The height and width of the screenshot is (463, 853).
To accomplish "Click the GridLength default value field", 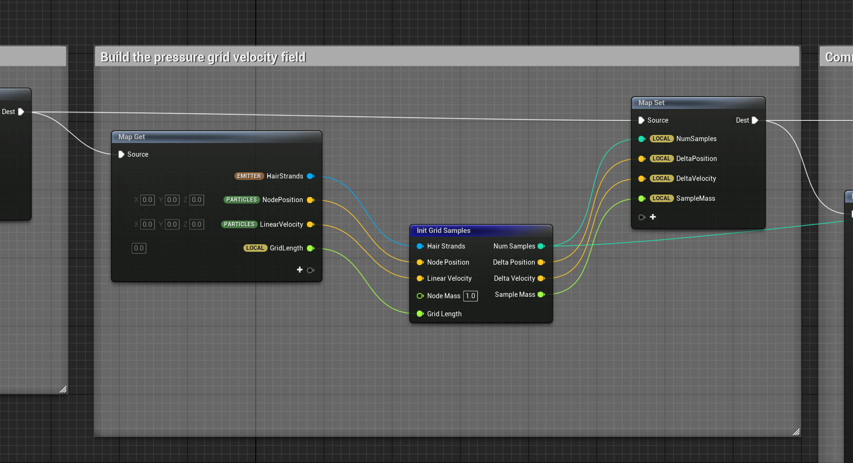I will [139, 248].
